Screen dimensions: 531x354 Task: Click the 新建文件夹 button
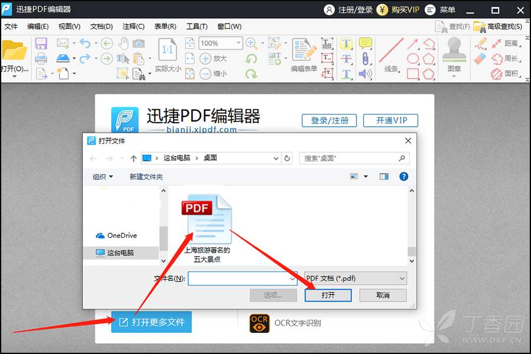pyautogui.click(x=146, y=176)
